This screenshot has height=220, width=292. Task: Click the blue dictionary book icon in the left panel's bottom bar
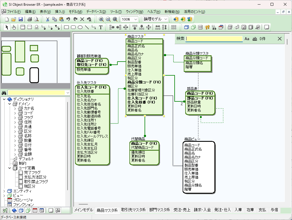[x=14, y=211]
